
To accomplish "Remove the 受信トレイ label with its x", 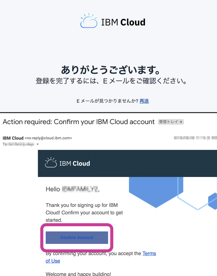I will tap(181, 122).
